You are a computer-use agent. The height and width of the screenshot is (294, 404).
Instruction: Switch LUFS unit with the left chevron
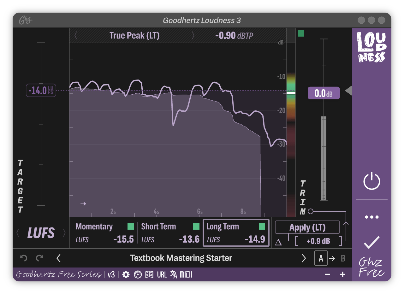(x=18, y=233)
